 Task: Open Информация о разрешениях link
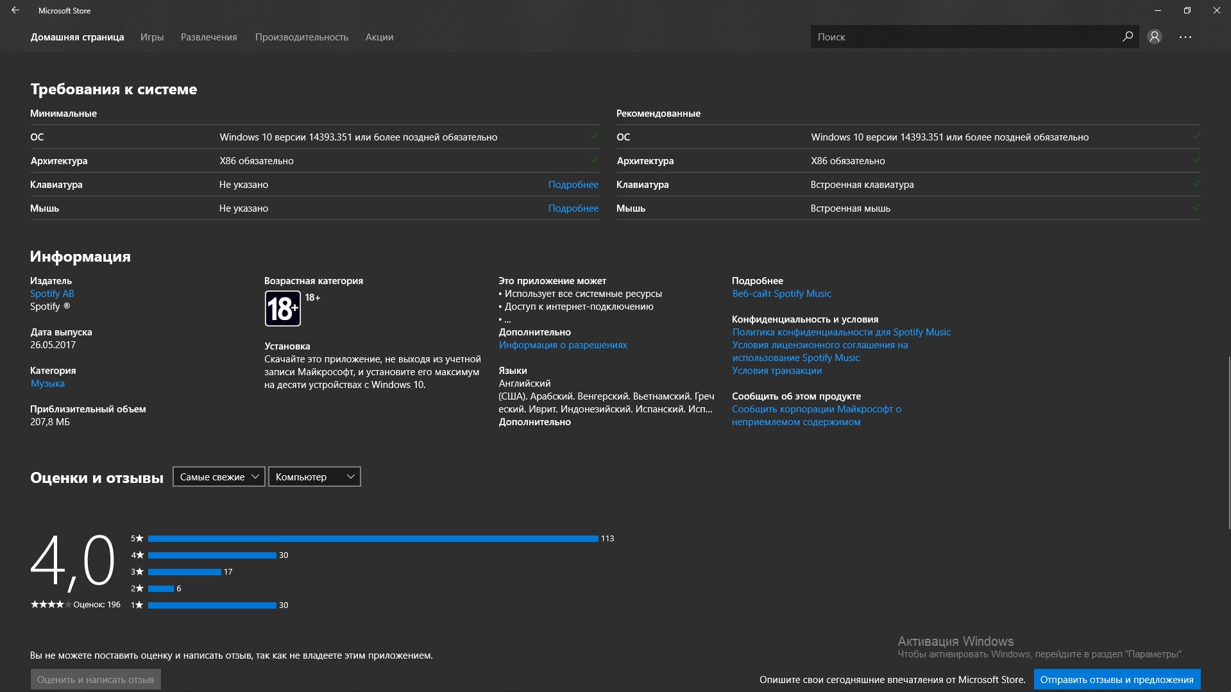563,345
